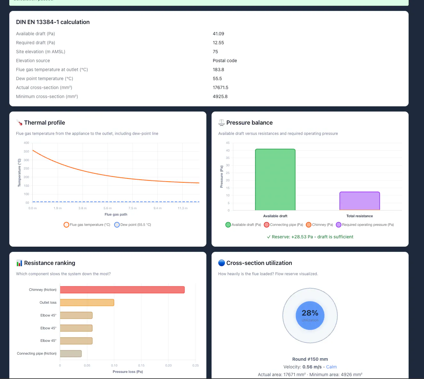Image resolution: width=424 pixels, height=379 pixels.
Task: Click the Thermal profile heading text
Action: [x=44, y=123]
